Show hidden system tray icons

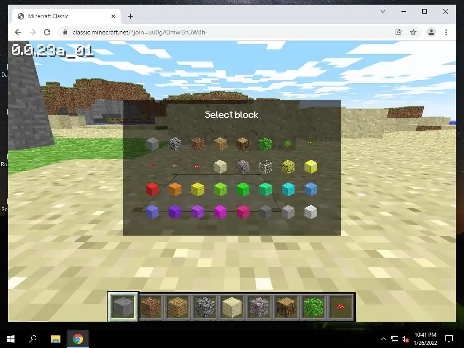tap(383, 339)
